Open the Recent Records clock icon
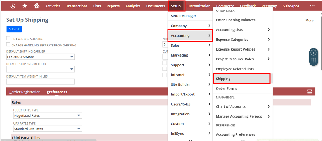 [x=13, y=6]
